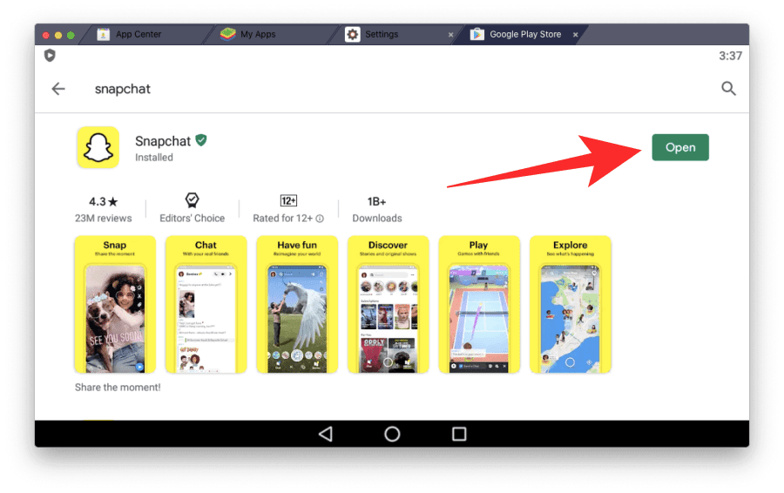Open the Explore screenshot thumbnail
The height and width of the screenshot is (493, 784).
pyautogui.click(x=570, y=305)
